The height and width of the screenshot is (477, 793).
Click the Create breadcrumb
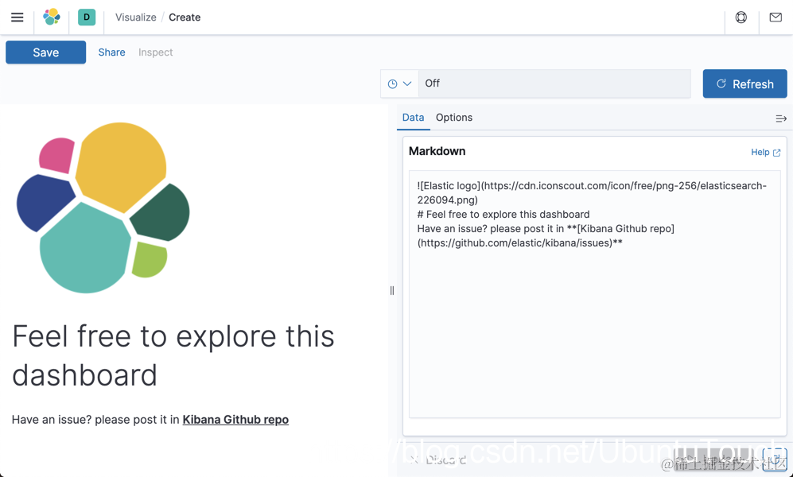(x=185, y=17)
